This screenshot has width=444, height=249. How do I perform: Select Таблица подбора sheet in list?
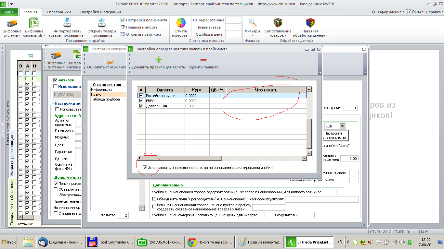(x=108, y=99)
